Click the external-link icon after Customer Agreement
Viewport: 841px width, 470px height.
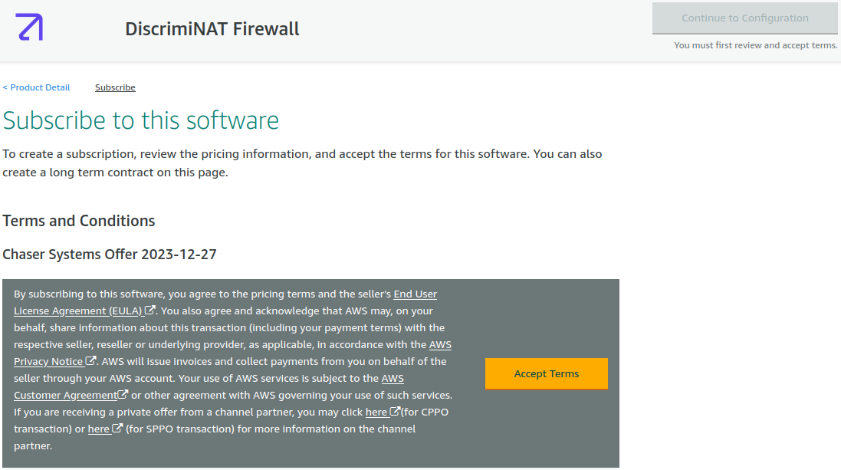123,395
